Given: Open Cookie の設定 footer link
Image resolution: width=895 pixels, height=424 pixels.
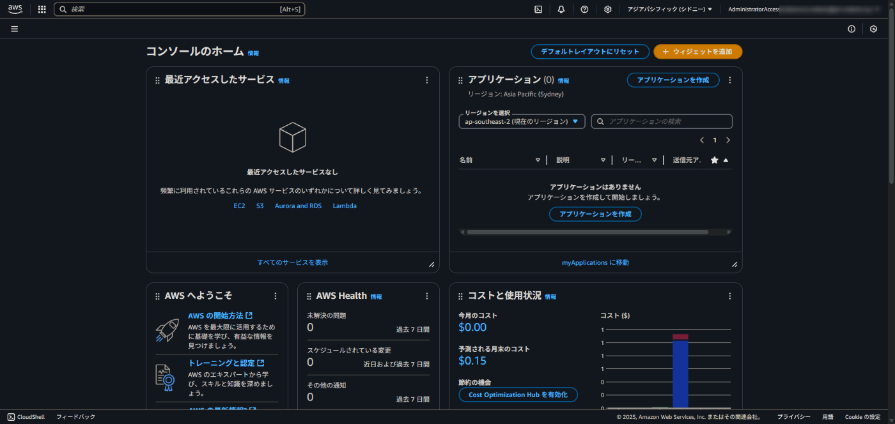Looking at the screenshot, I should pos(862,417).
